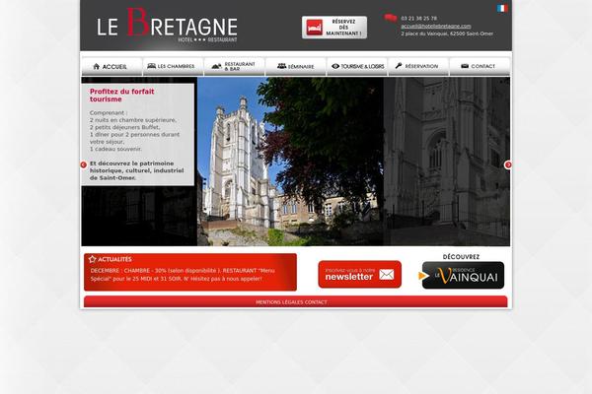Click the envelope icon beside Contact menu
This screenshot has height=394, width=592.
(x=465, y=66)
